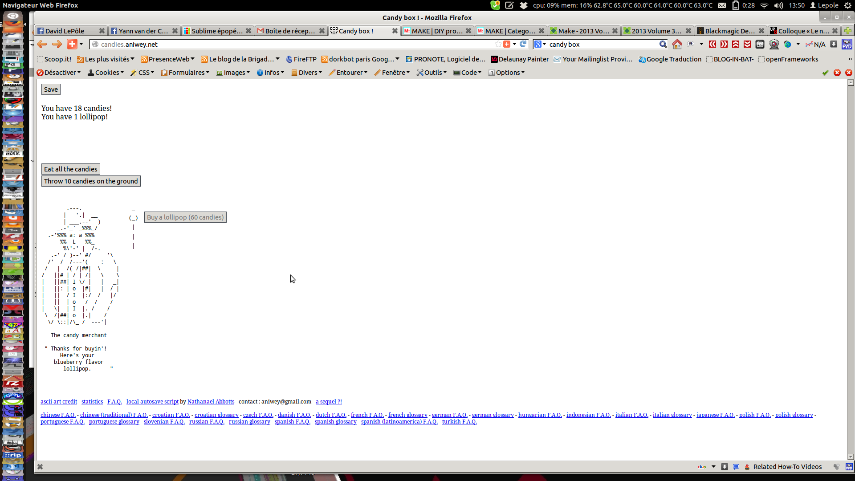
Task: Click the Firefox home icon
Action: (677, 44)
